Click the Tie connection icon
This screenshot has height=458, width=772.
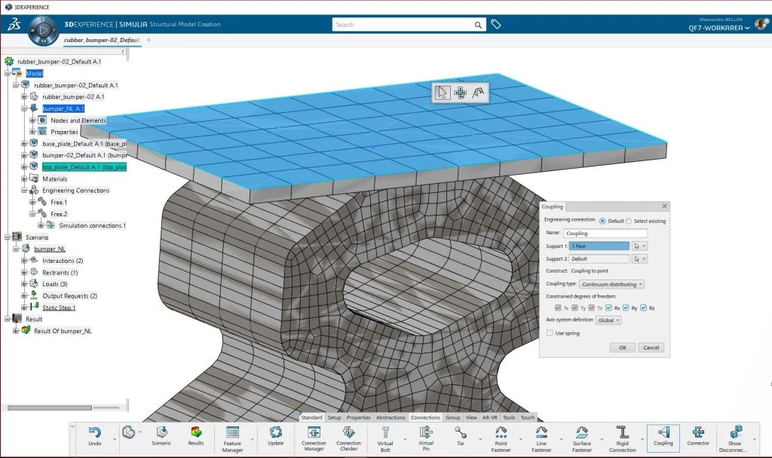(460, 433)
